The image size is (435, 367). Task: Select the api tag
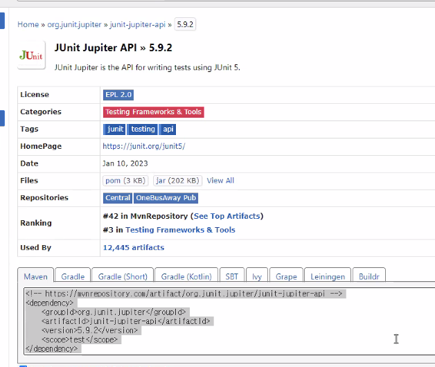168,129
